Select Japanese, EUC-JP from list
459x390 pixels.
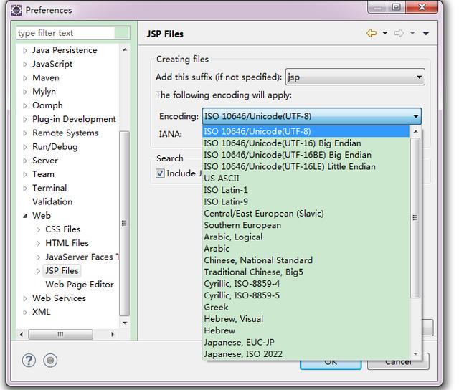coord(238,342)
